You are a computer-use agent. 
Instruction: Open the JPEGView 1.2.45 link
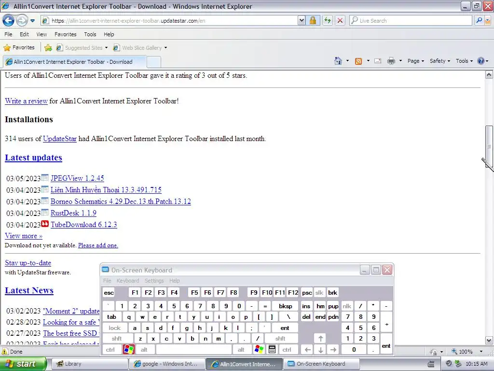tap(77, 178)
